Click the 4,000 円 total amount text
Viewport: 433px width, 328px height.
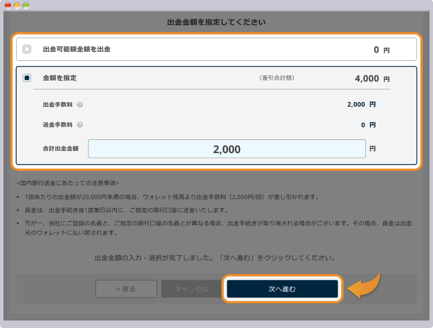tap(372, 79)
